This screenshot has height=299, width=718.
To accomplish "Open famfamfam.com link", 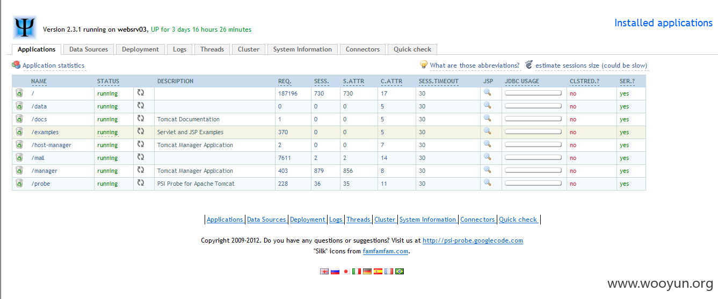I will pos(386,251).
